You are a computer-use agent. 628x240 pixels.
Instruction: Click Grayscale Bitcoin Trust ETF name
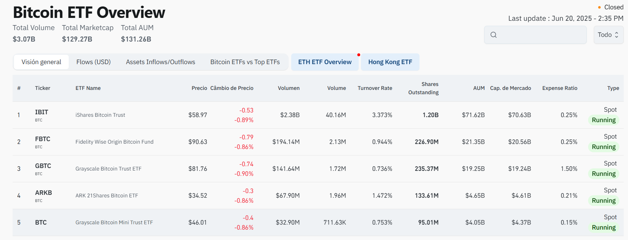pyautogui.click(x=109, y=169)
